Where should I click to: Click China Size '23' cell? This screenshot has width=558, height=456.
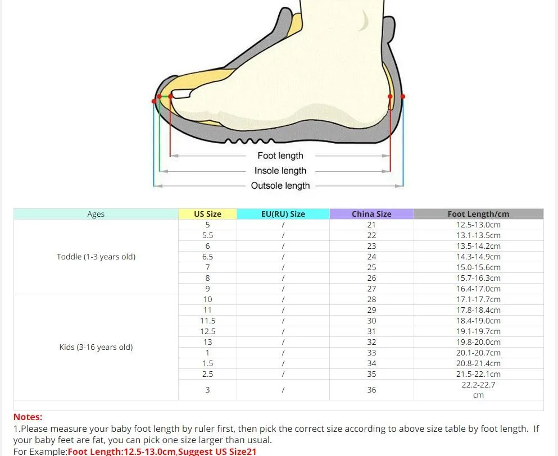coord(371,246)
